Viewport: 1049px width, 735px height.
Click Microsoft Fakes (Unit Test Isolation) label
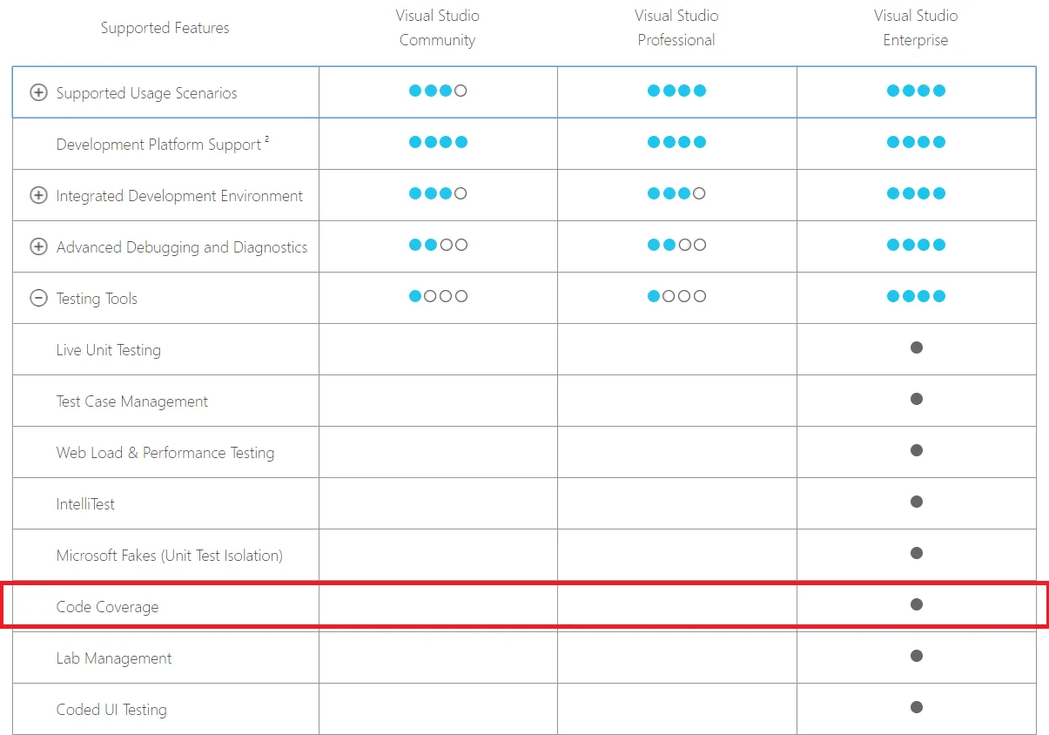pos(170,556)
